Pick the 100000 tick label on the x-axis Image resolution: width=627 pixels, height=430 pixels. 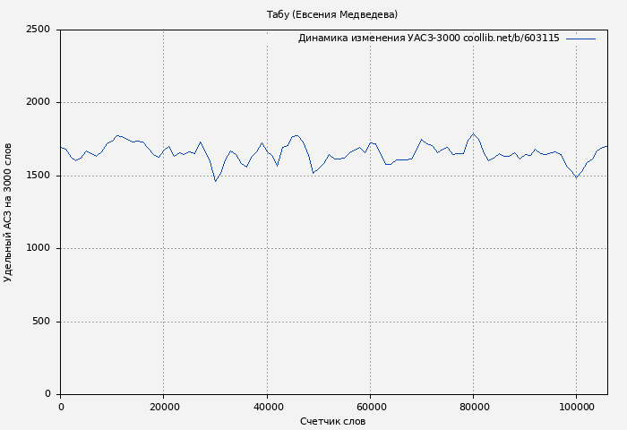(x=576, y=408)
